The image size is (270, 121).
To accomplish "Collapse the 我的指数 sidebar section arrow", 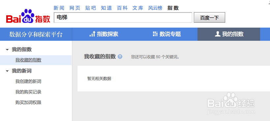I will pos(7,50).
